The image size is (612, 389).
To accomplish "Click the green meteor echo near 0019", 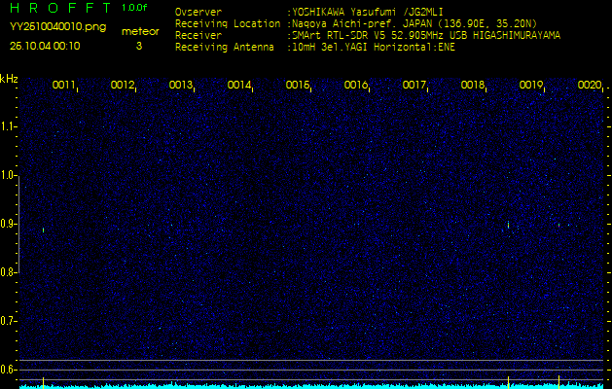I will tap(509, 225).
